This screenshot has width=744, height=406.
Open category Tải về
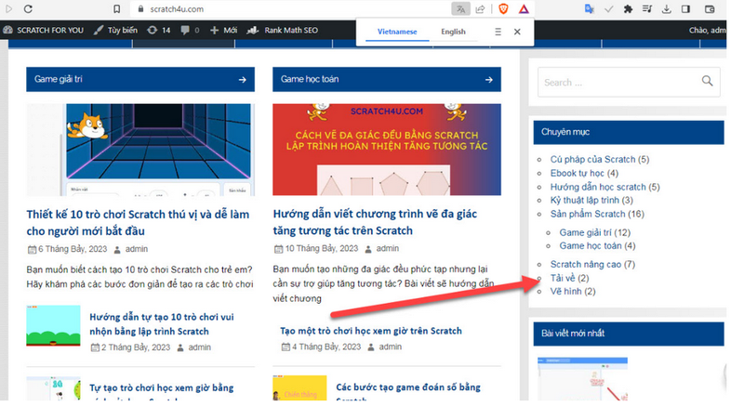(563, 278)
